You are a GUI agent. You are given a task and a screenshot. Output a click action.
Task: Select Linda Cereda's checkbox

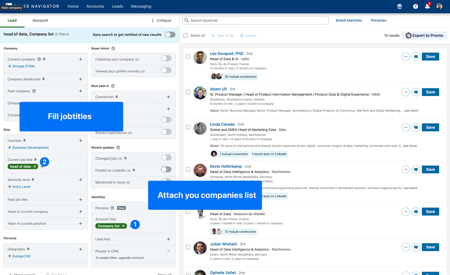click(x=188, y=127)
